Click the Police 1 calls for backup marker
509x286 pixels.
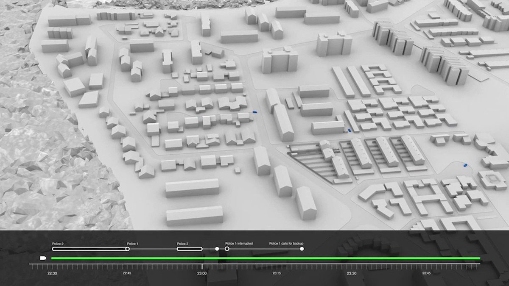302,249
